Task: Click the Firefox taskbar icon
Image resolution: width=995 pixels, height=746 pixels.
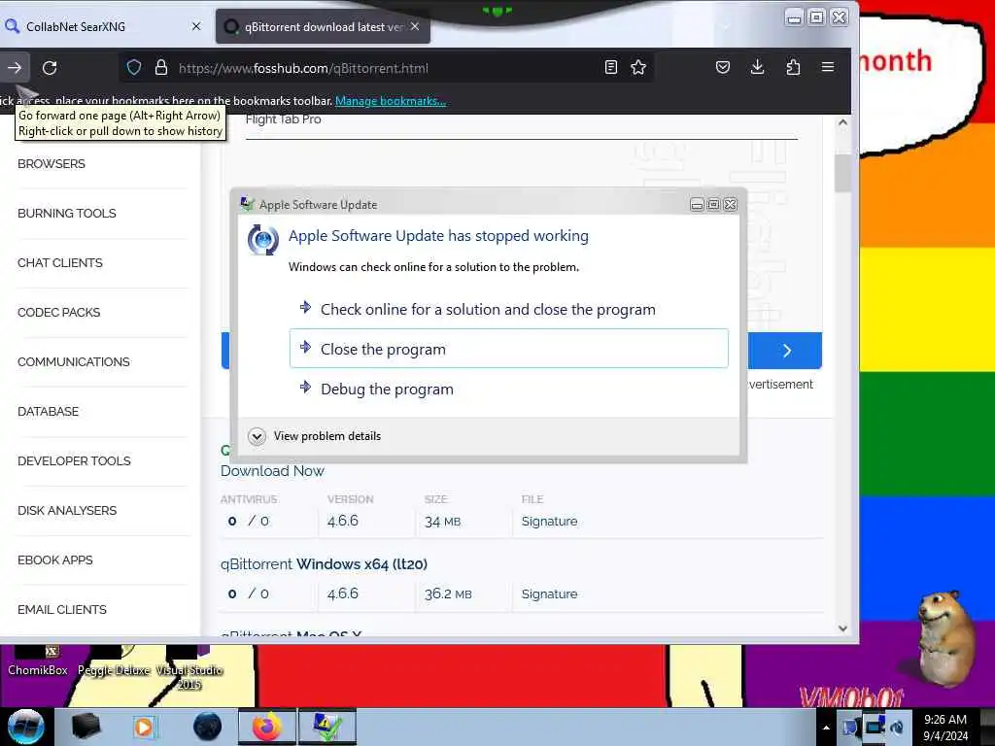Action: 267,727
